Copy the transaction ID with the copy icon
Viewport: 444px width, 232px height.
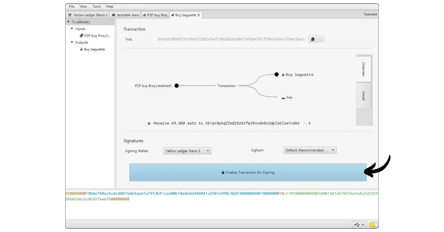click(x=313, y=39)
